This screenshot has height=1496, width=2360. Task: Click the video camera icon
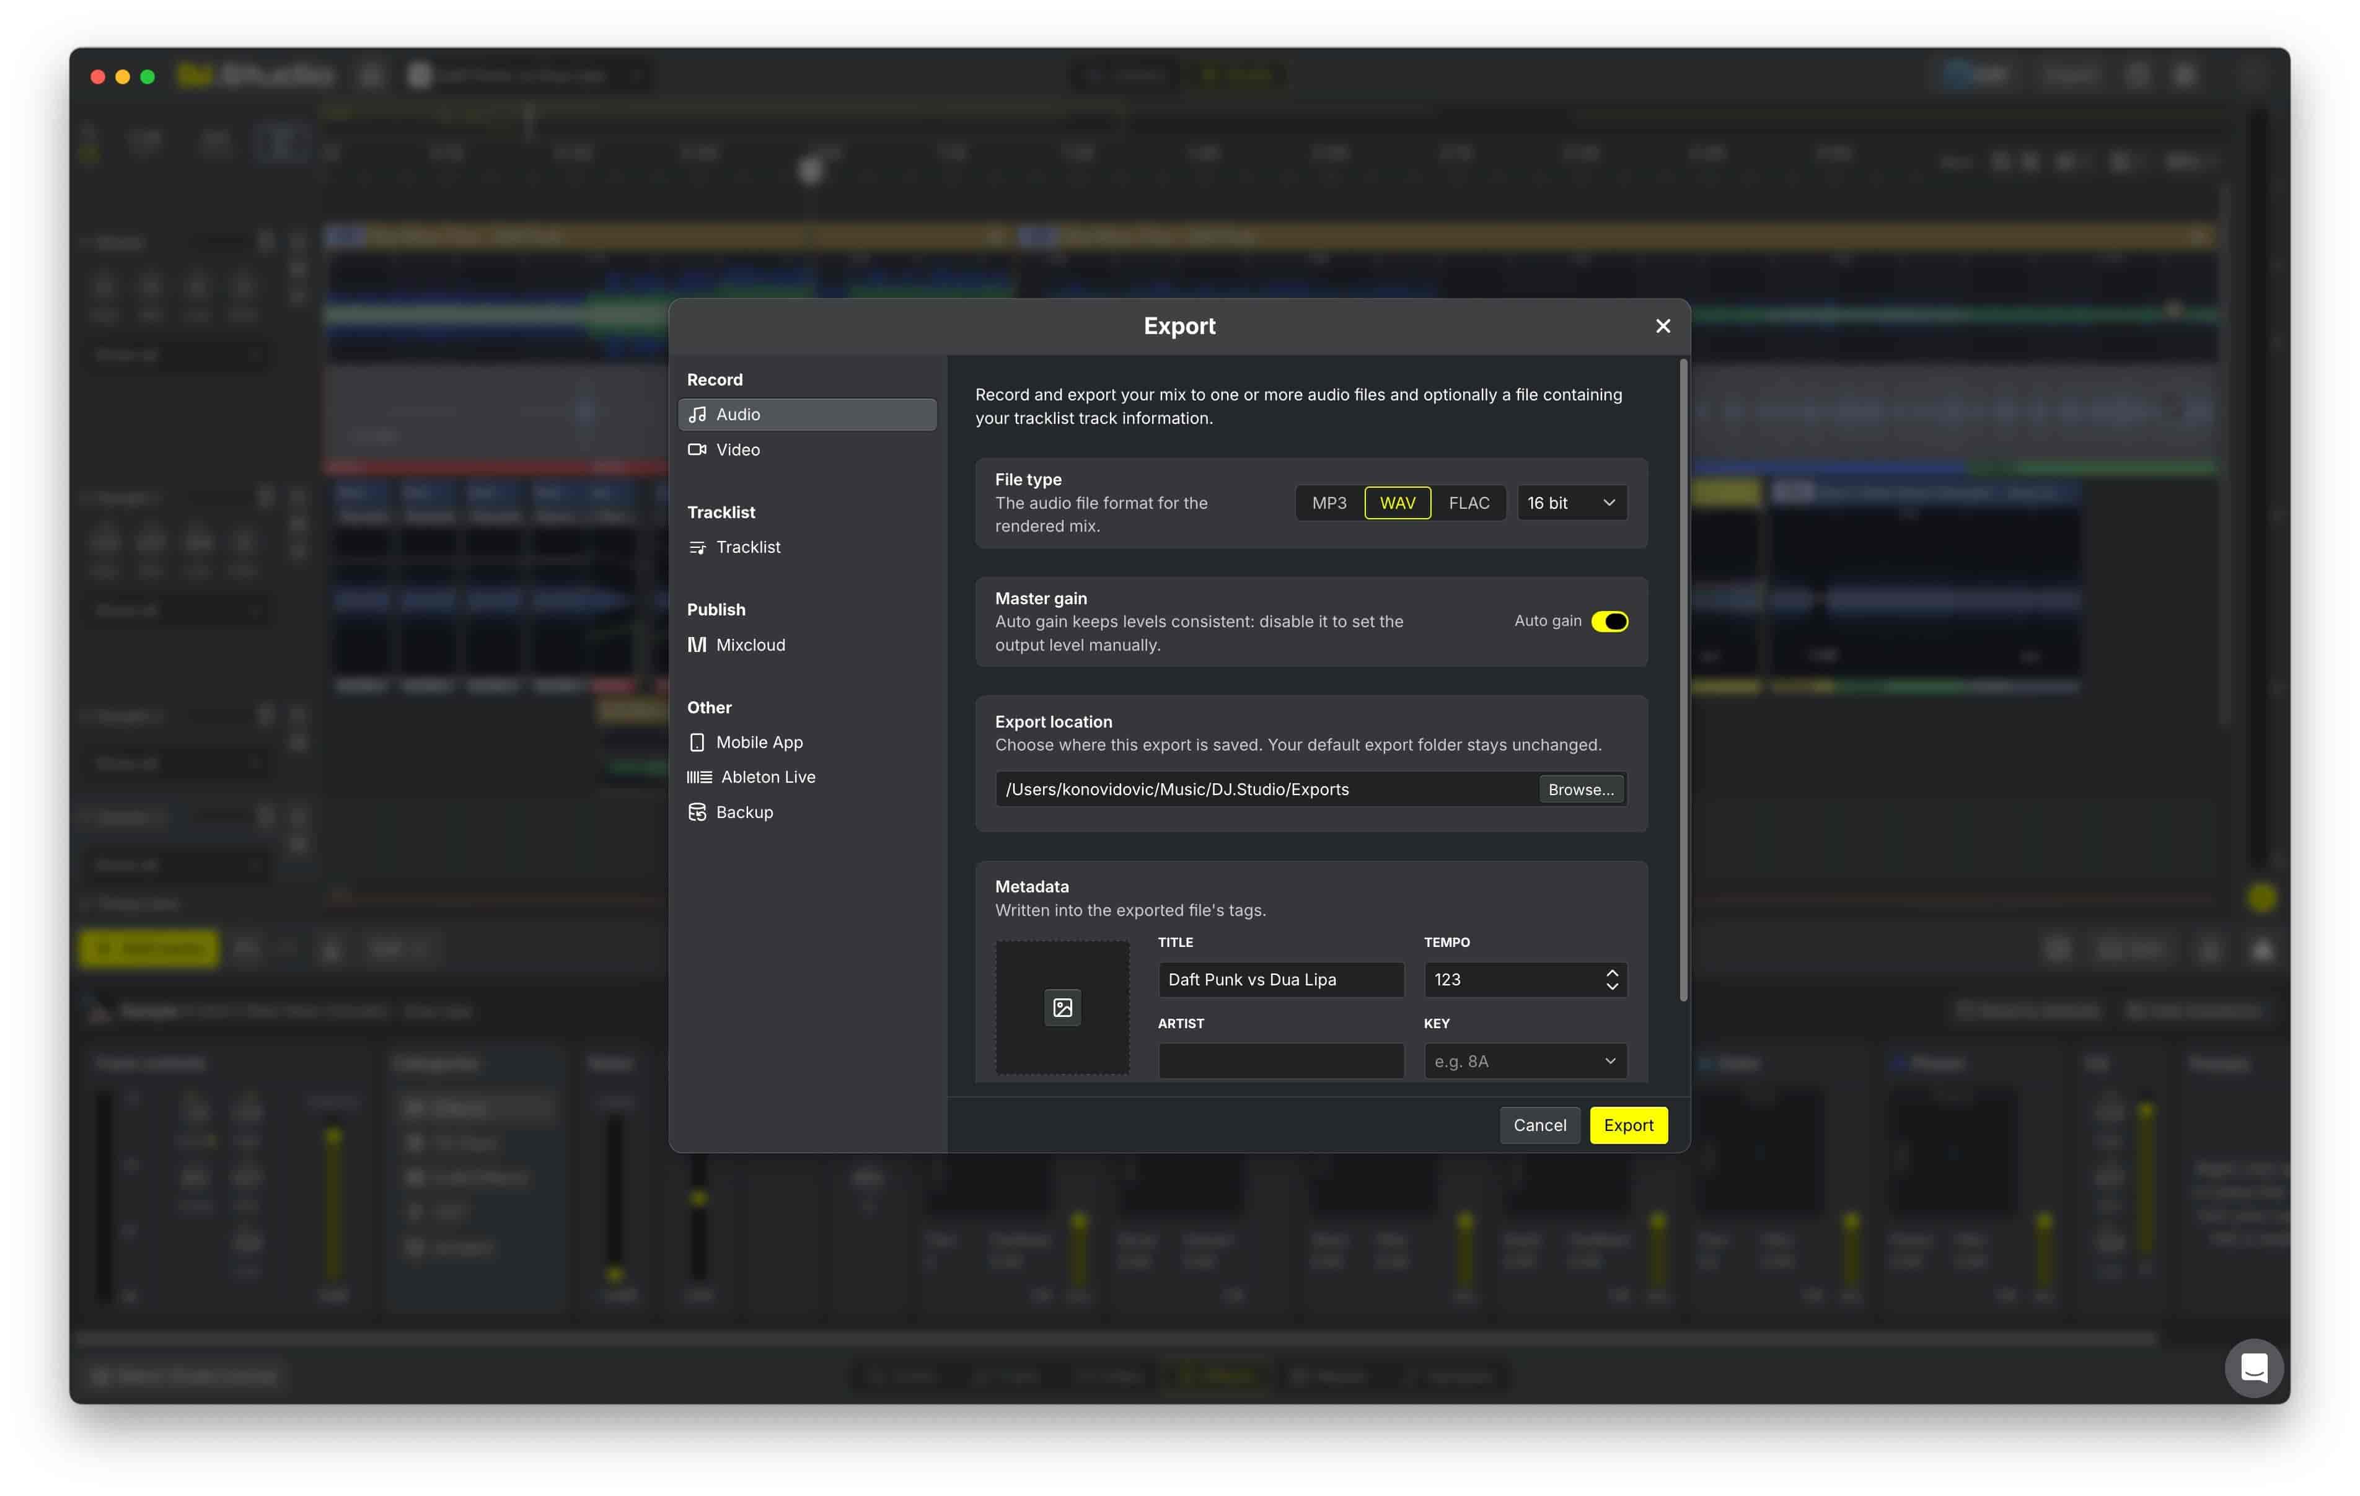tap(697, 450)
